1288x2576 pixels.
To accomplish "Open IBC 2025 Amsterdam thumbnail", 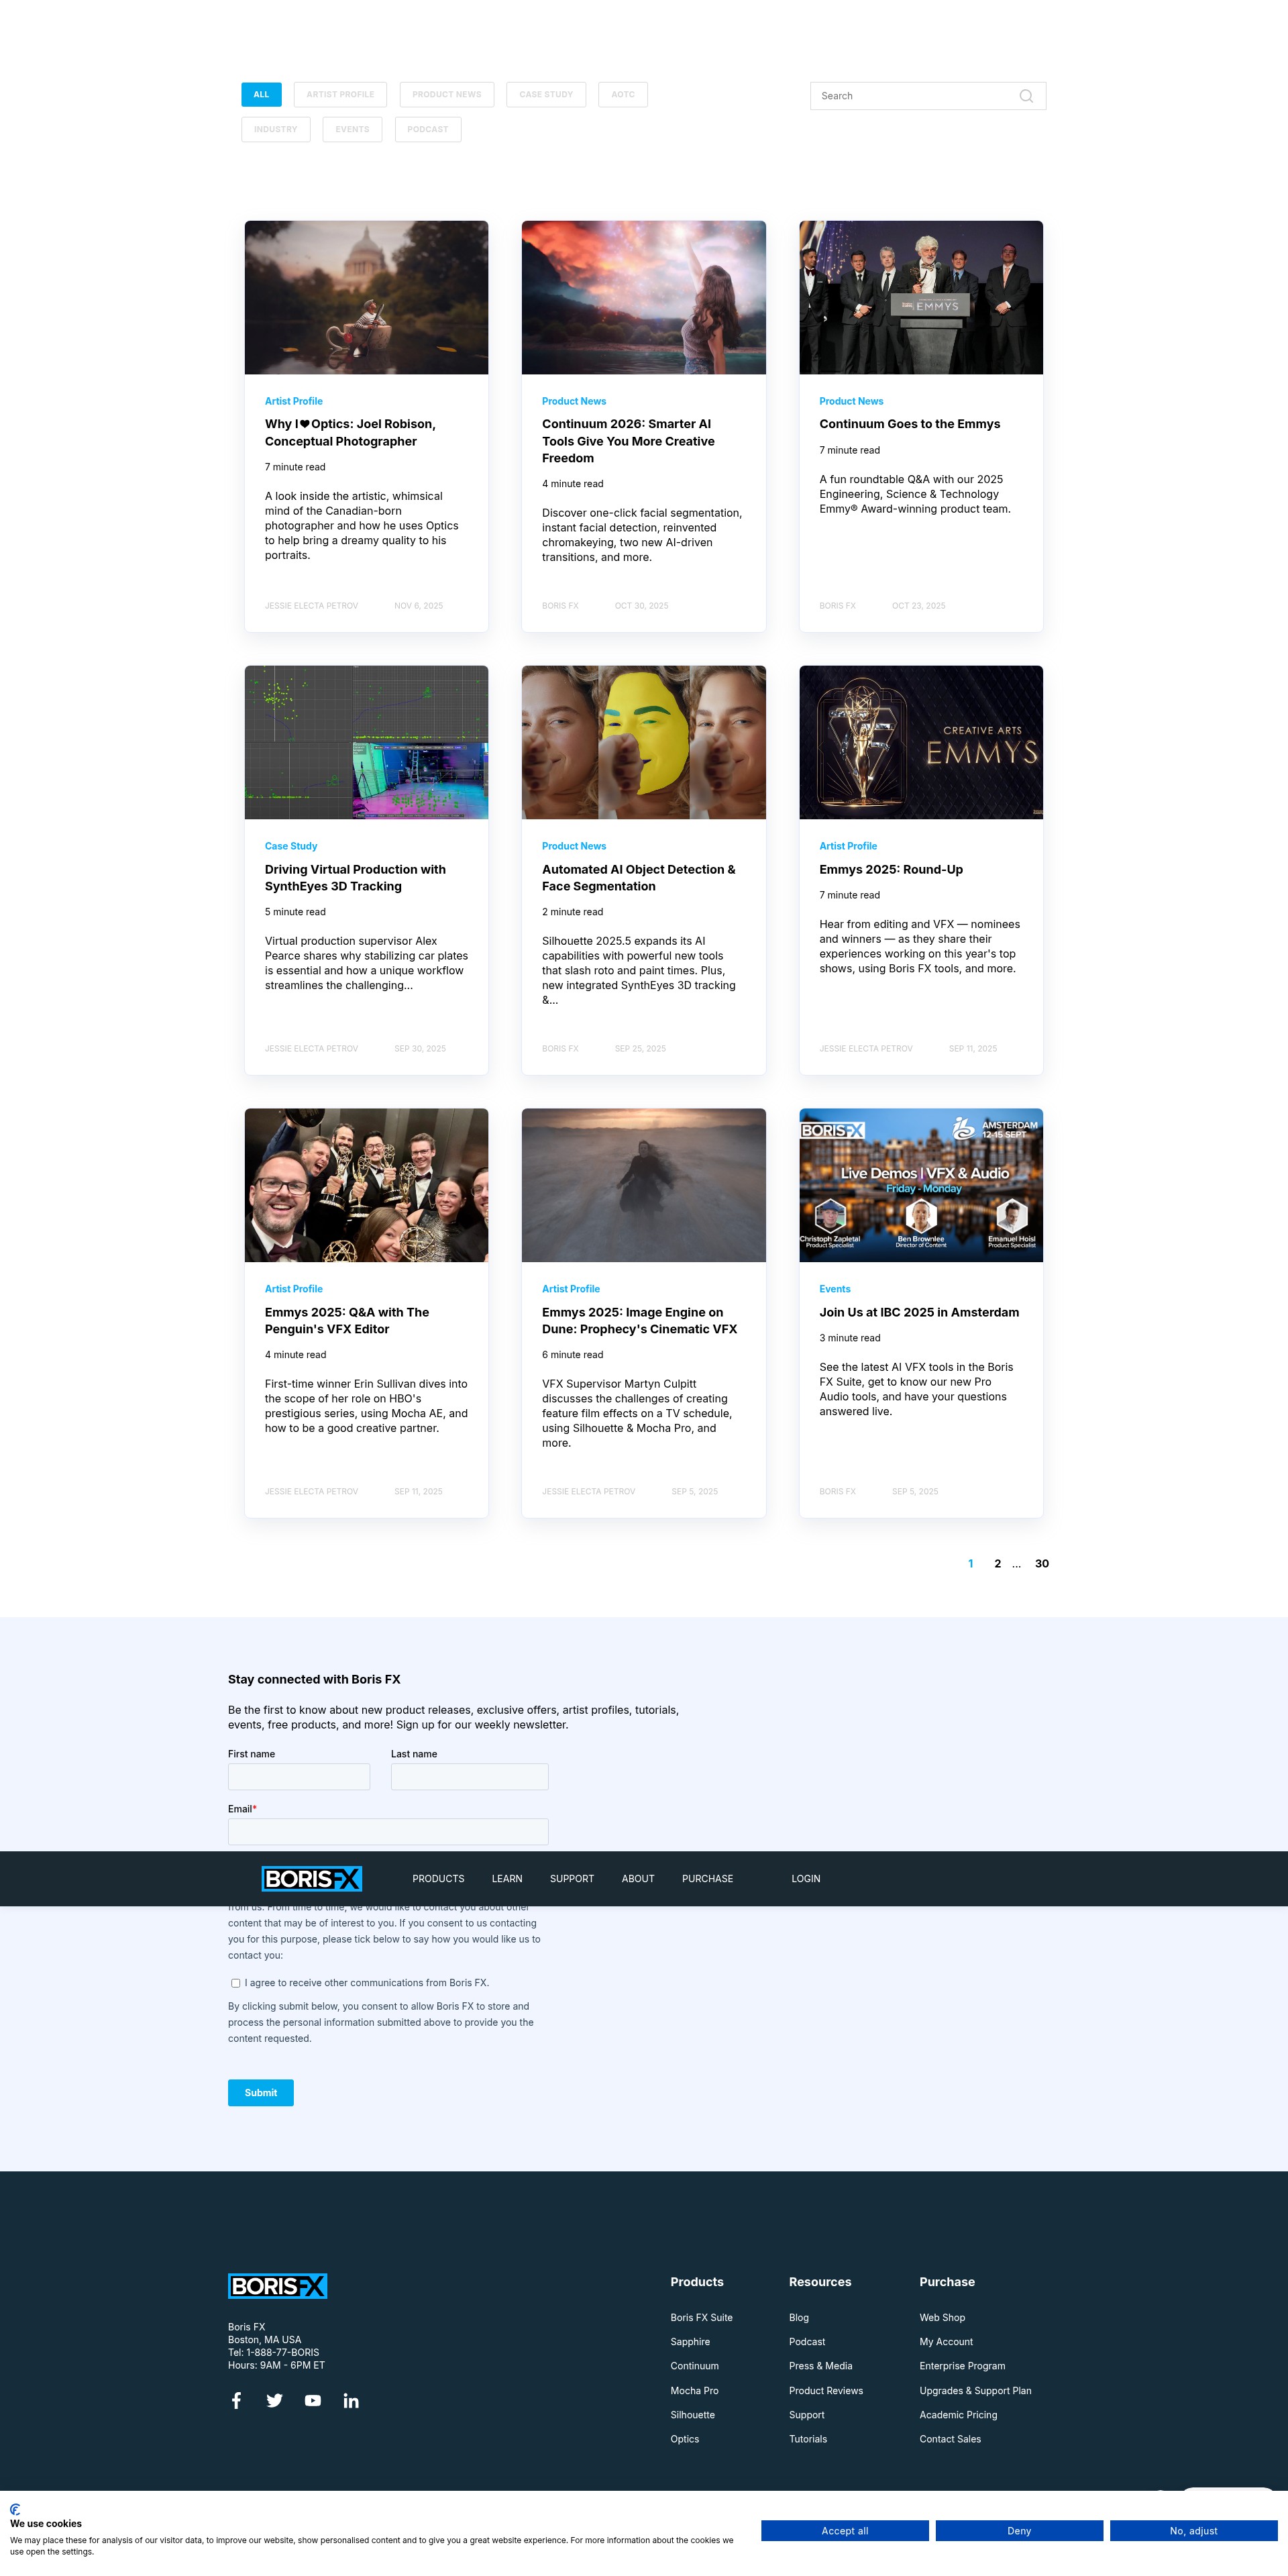I will pos(921,1186).
